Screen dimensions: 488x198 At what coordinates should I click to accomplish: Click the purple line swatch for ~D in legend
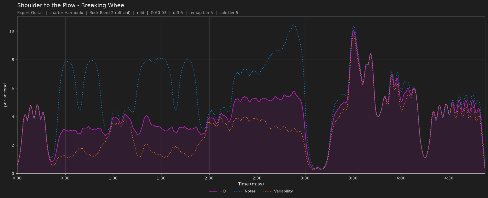213,191
